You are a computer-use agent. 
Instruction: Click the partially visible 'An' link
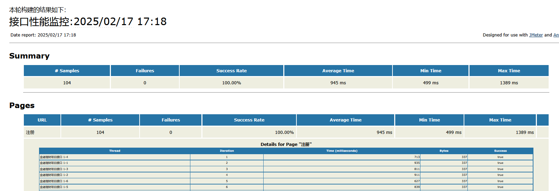click(x=556, y=35)
